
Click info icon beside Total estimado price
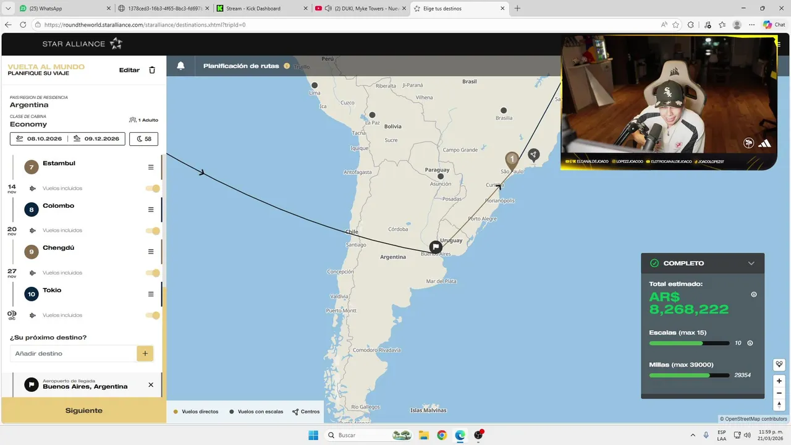pyautogui.click(x=754, y=294)
